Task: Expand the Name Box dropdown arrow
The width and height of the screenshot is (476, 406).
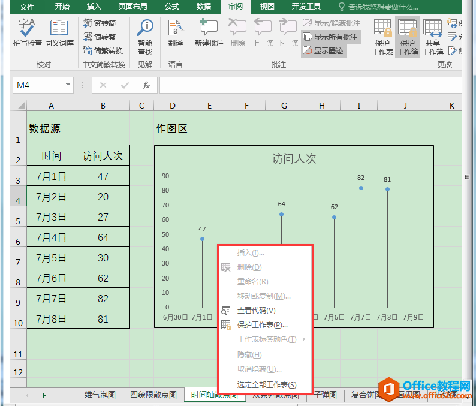Action: coord(67,85)
